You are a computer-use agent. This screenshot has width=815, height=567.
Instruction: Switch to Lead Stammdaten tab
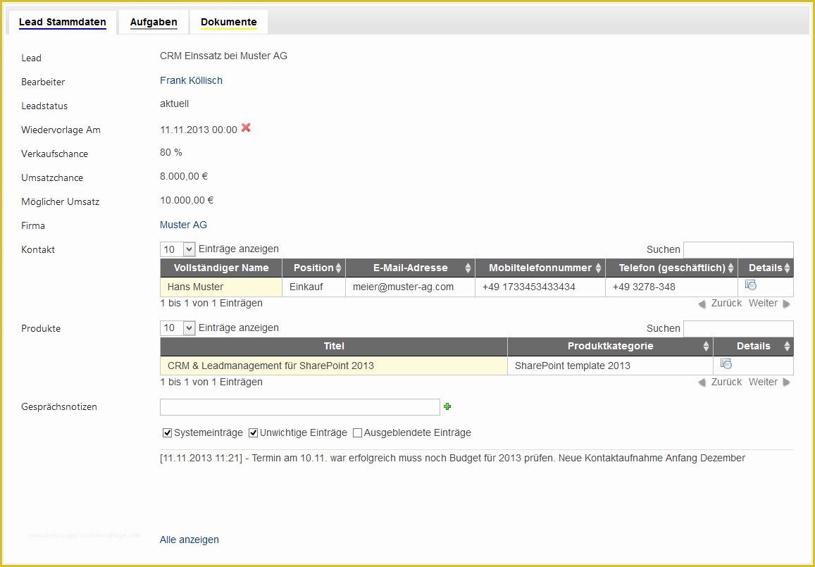[x=63, y=22]
